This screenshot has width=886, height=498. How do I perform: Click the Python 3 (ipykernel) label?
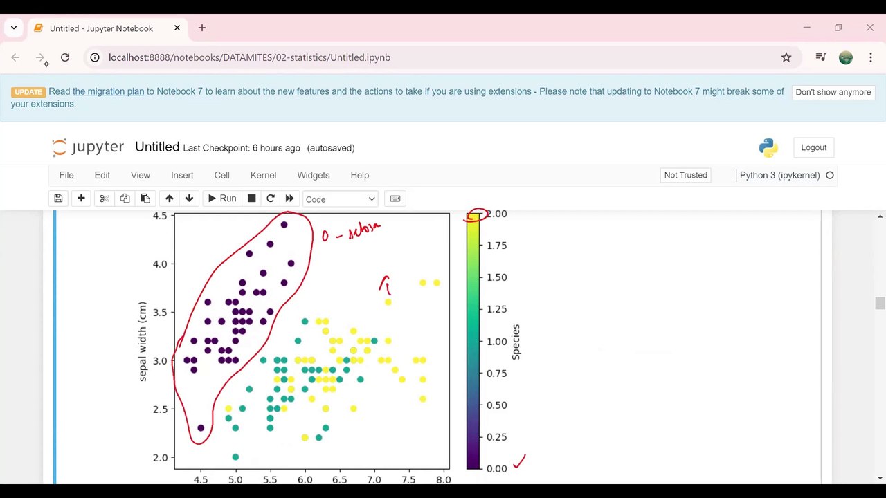(779, 175)
